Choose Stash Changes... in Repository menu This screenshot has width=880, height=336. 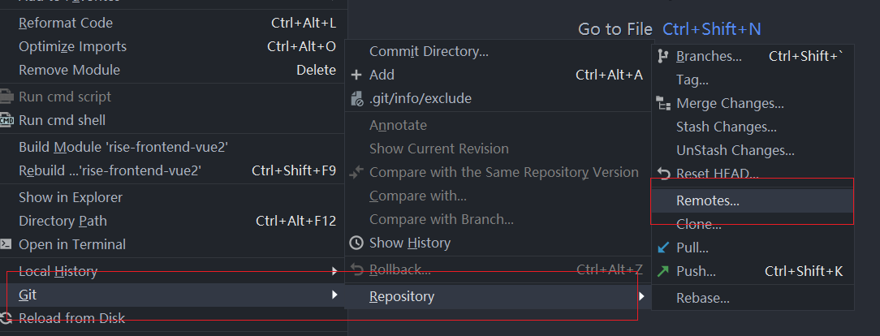tap(753, 127)
